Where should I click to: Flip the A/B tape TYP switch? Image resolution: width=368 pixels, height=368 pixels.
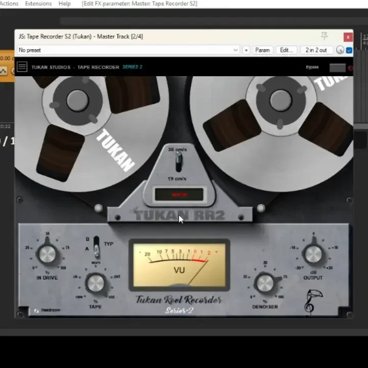(x=96, y=247)
